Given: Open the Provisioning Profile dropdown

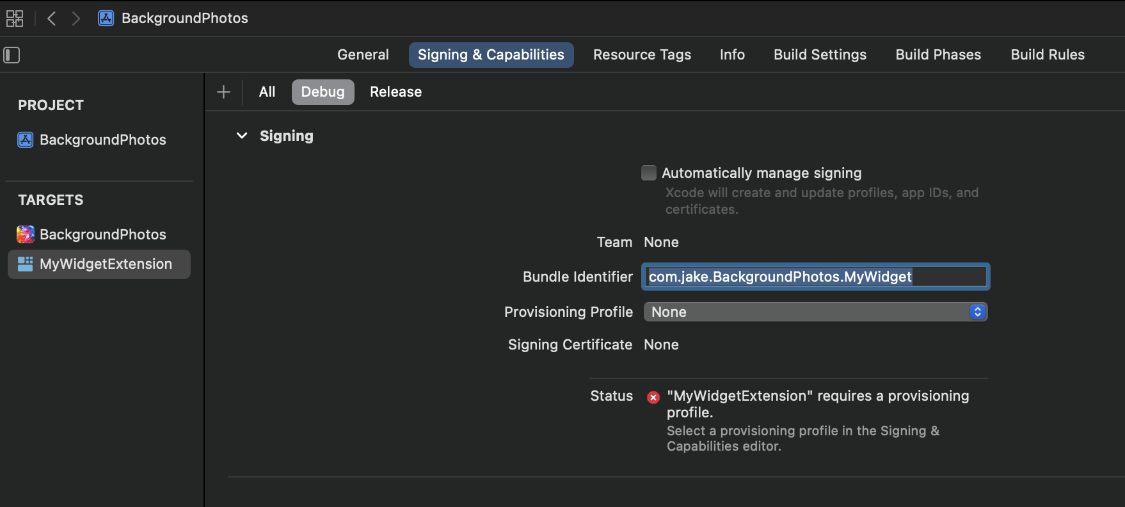Looking at the screenshot, I should pyautogui.click(x=815, y=312).
